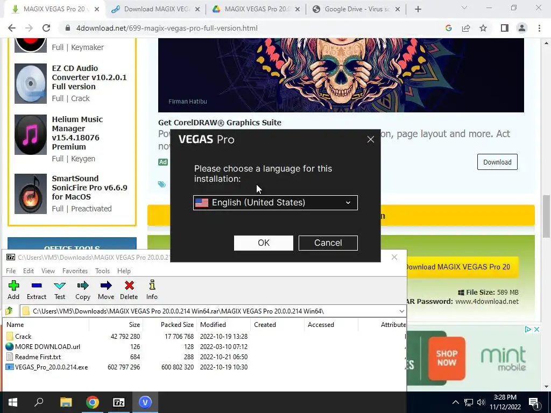Click the CorelDRAW ad Download button
The height and width of the screenshot is (413, 551).
click(x=497, y=162)
